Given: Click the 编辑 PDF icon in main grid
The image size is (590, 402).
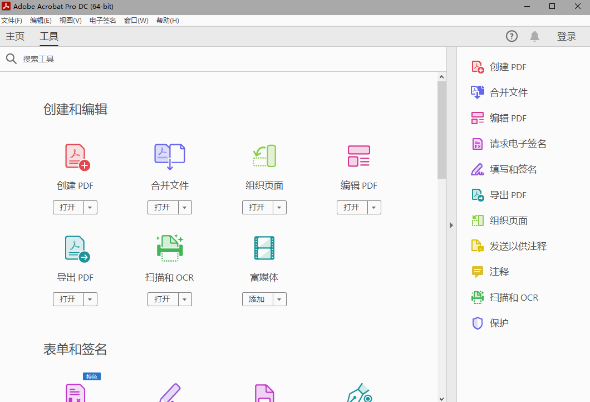Looking at the screenshot, I should tap(358, 156).
